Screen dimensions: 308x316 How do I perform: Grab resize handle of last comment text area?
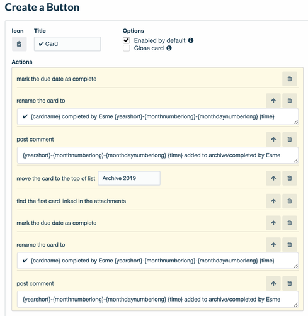point(295,305)
